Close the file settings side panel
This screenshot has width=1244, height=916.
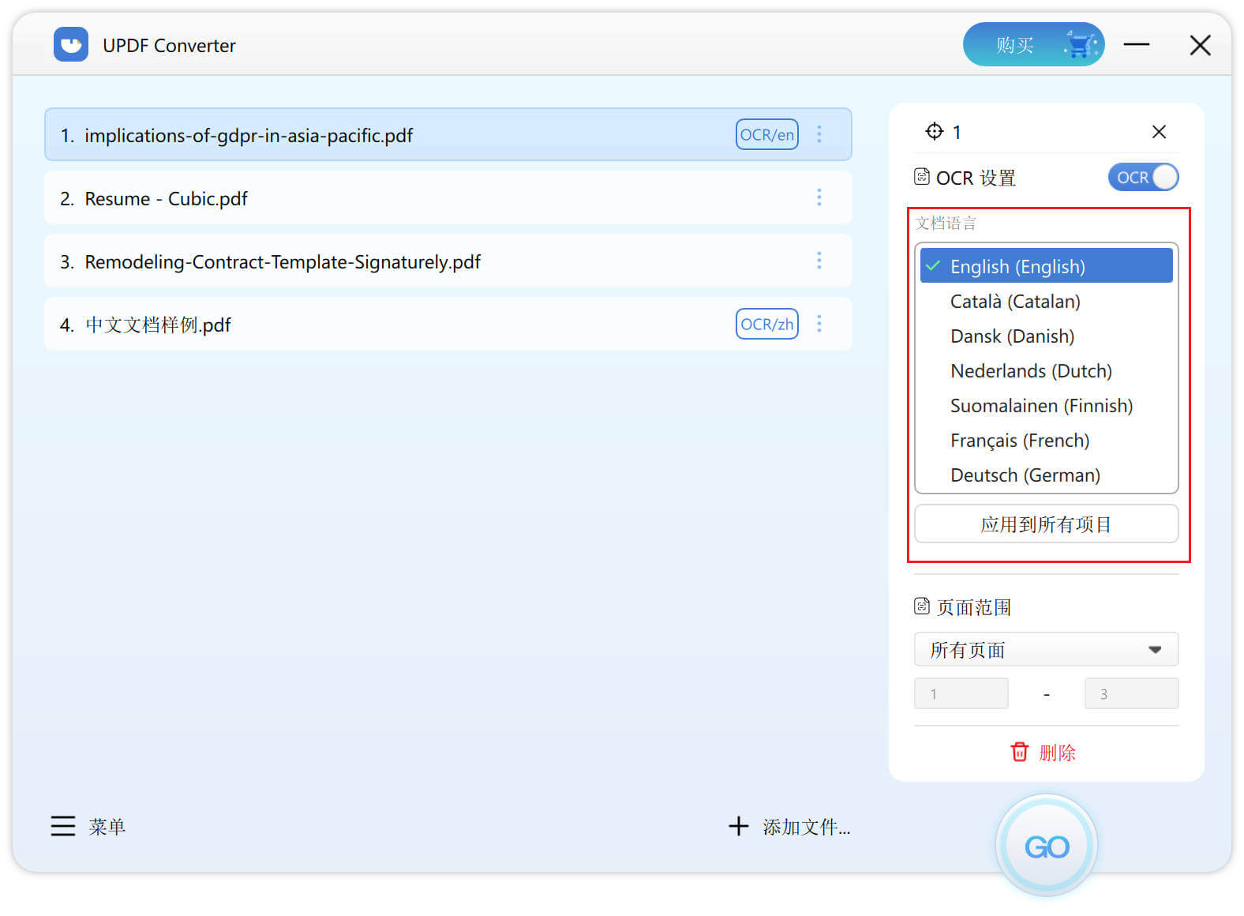[1159, 132]
